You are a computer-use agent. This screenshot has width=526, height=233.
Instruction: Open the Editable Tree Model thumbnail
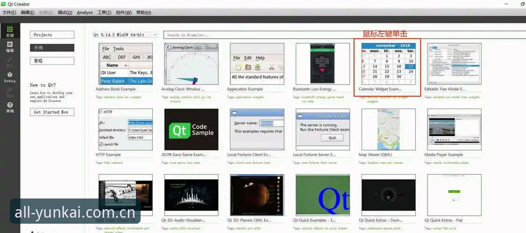coord(454,63)
